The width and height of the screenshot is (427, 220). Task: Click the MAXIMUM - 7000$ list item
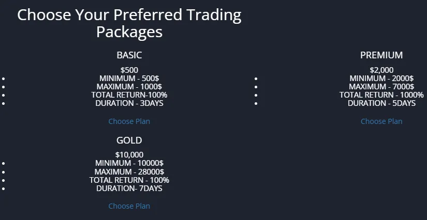coord(381,87)
